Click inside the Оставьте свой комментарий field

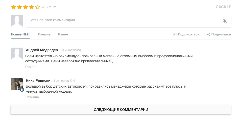tap(128, 21)
